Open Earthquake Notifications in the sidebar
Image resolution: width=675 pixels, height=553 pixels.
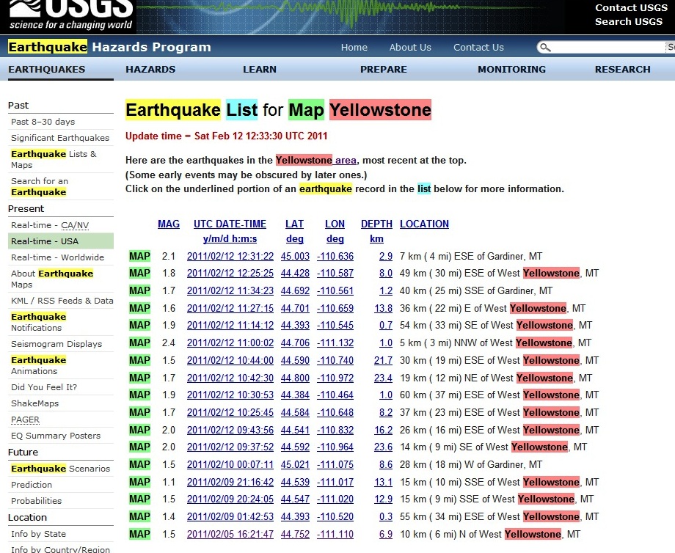[38, 322]
